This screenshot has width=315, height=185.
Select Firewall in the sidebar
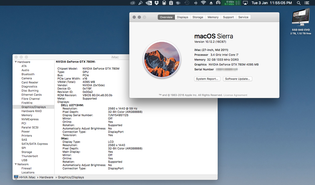[27, 168]
